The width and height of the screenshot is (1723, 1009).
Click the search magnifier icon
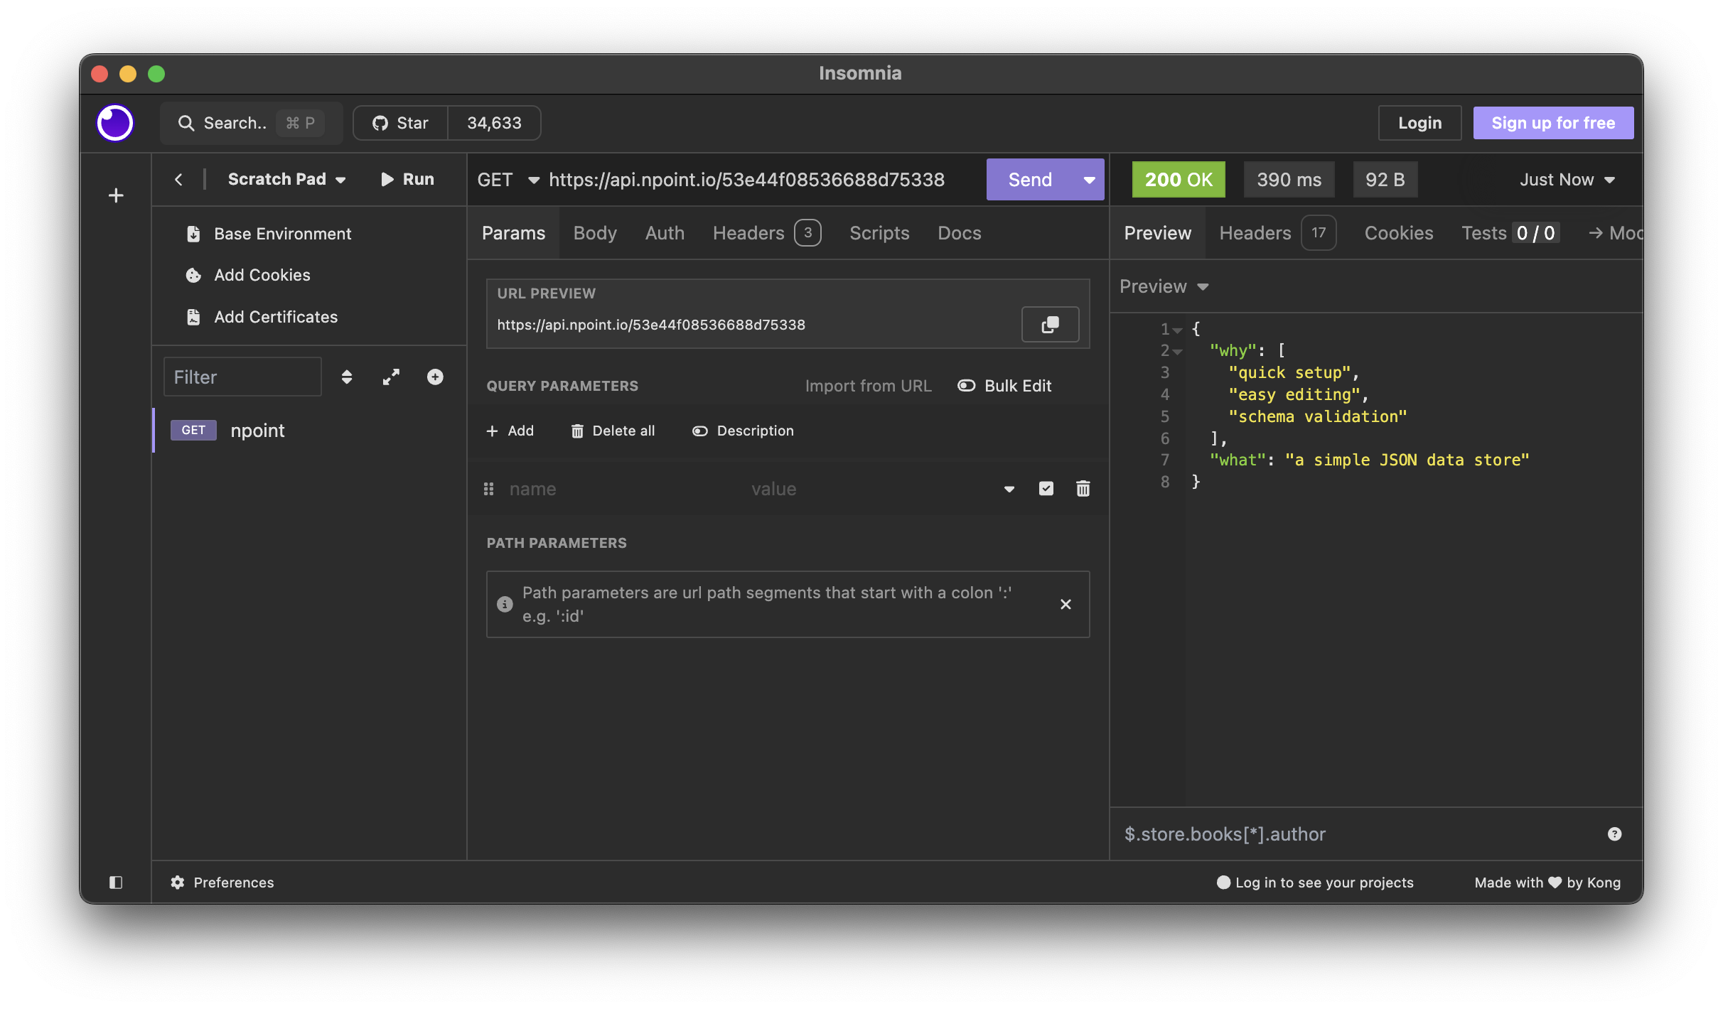point(186,123)
